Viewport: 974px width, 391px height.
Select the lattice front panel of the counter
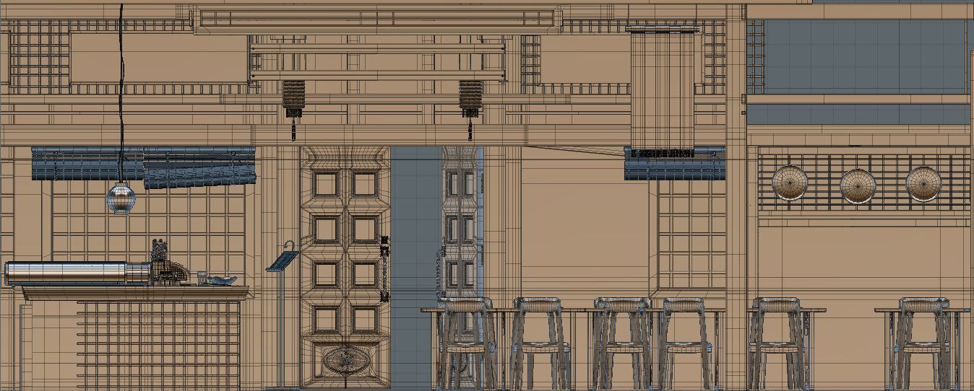pyautogui.click(x=158, y=344)
